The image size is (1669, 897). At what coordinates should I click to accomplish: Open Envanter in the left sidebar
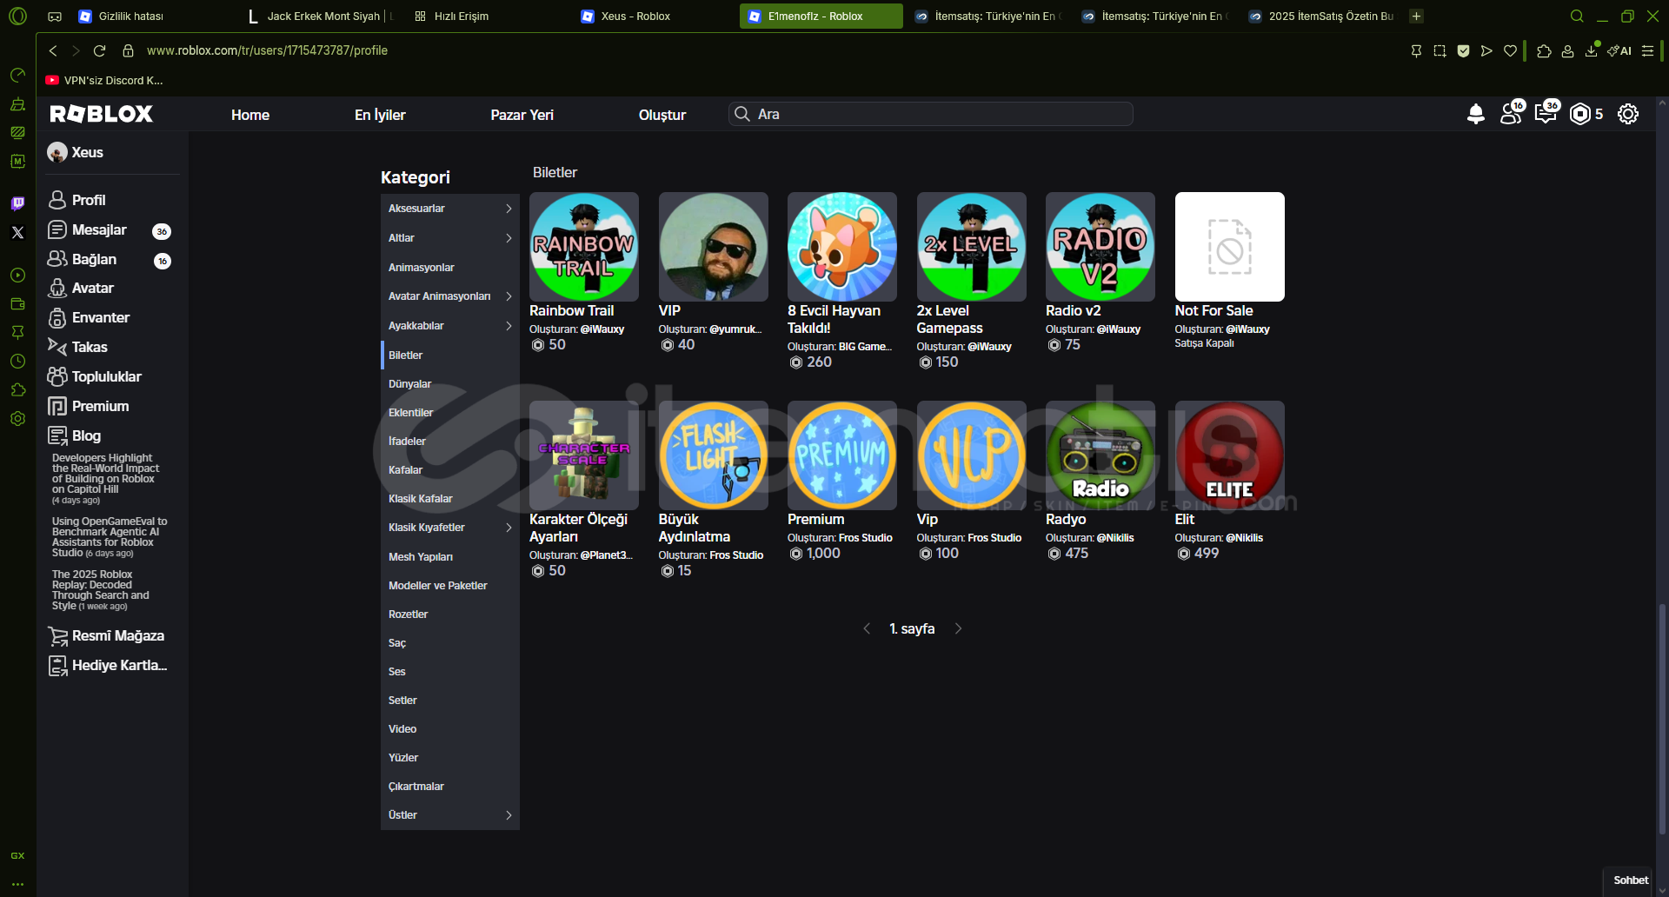[90, 318]
